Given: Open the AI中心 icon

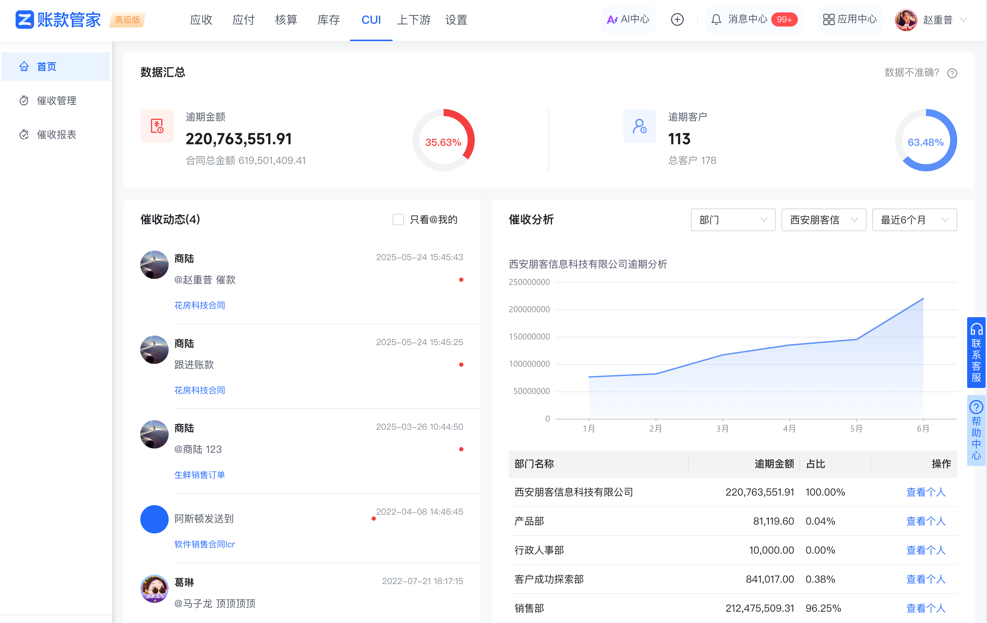Looking at the screenshot, I should (612, 20).
